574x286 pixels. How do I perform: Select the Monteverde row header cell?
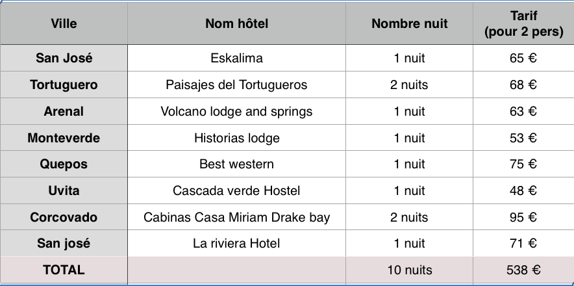pyautogui.click(x=64, y=138)
